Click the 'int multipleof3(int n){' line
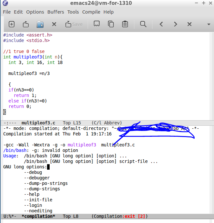This screenshot has width=214, height=223. point(33,57)
